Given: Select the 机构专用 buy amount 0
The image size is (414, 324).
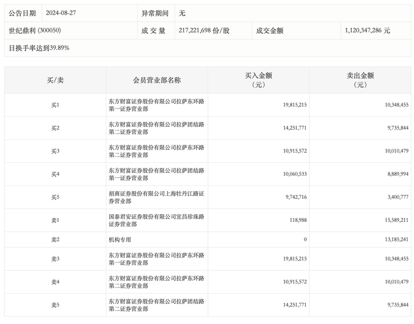Looking at the screenshot, I should click(305, 240).
